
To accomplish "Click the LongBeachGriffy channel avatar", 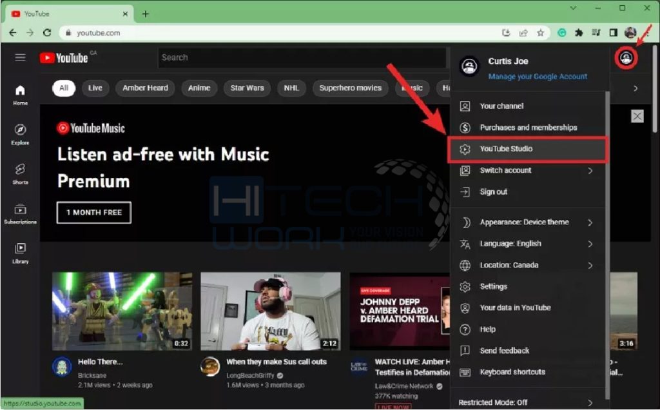I will [x=210, y=366].
